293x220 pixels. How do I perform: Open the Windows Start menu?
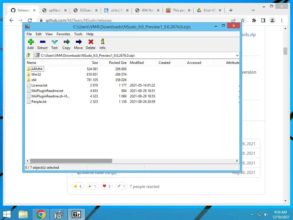[x=7, y=214]
